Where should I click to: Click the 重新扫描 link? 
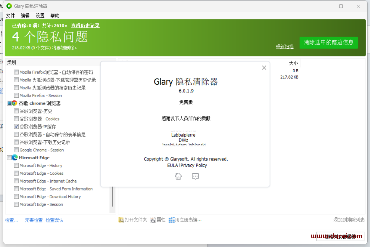coord(285,46)
